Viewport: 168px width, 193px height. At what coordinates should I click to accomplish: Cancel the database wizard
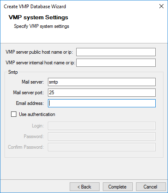click(151, 187)
